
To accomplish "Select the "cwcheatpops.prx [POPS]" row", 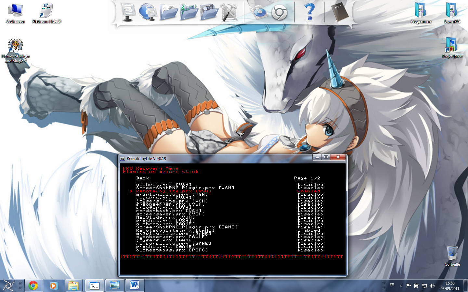I will coord(230,250).
